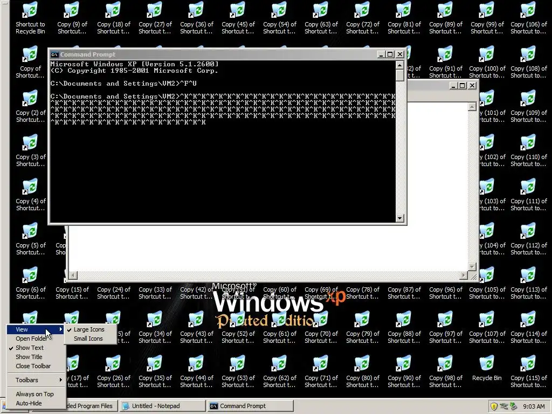The width and height of the screenshot is (552, 414).
Task: Switch to Untitled - Notepad taskbar button
Action: [162, 406]
